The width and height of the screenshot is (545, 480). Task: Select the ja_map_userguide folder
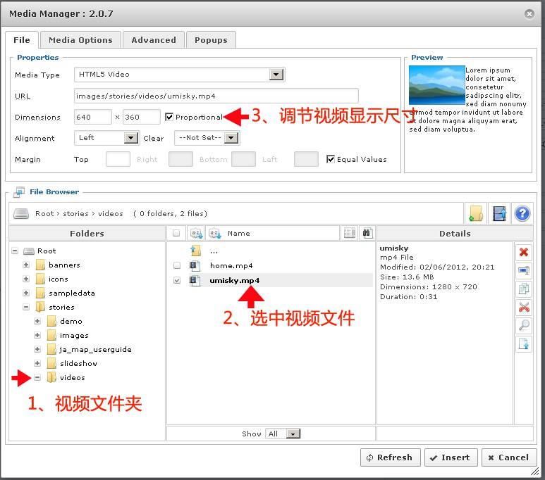96,350
